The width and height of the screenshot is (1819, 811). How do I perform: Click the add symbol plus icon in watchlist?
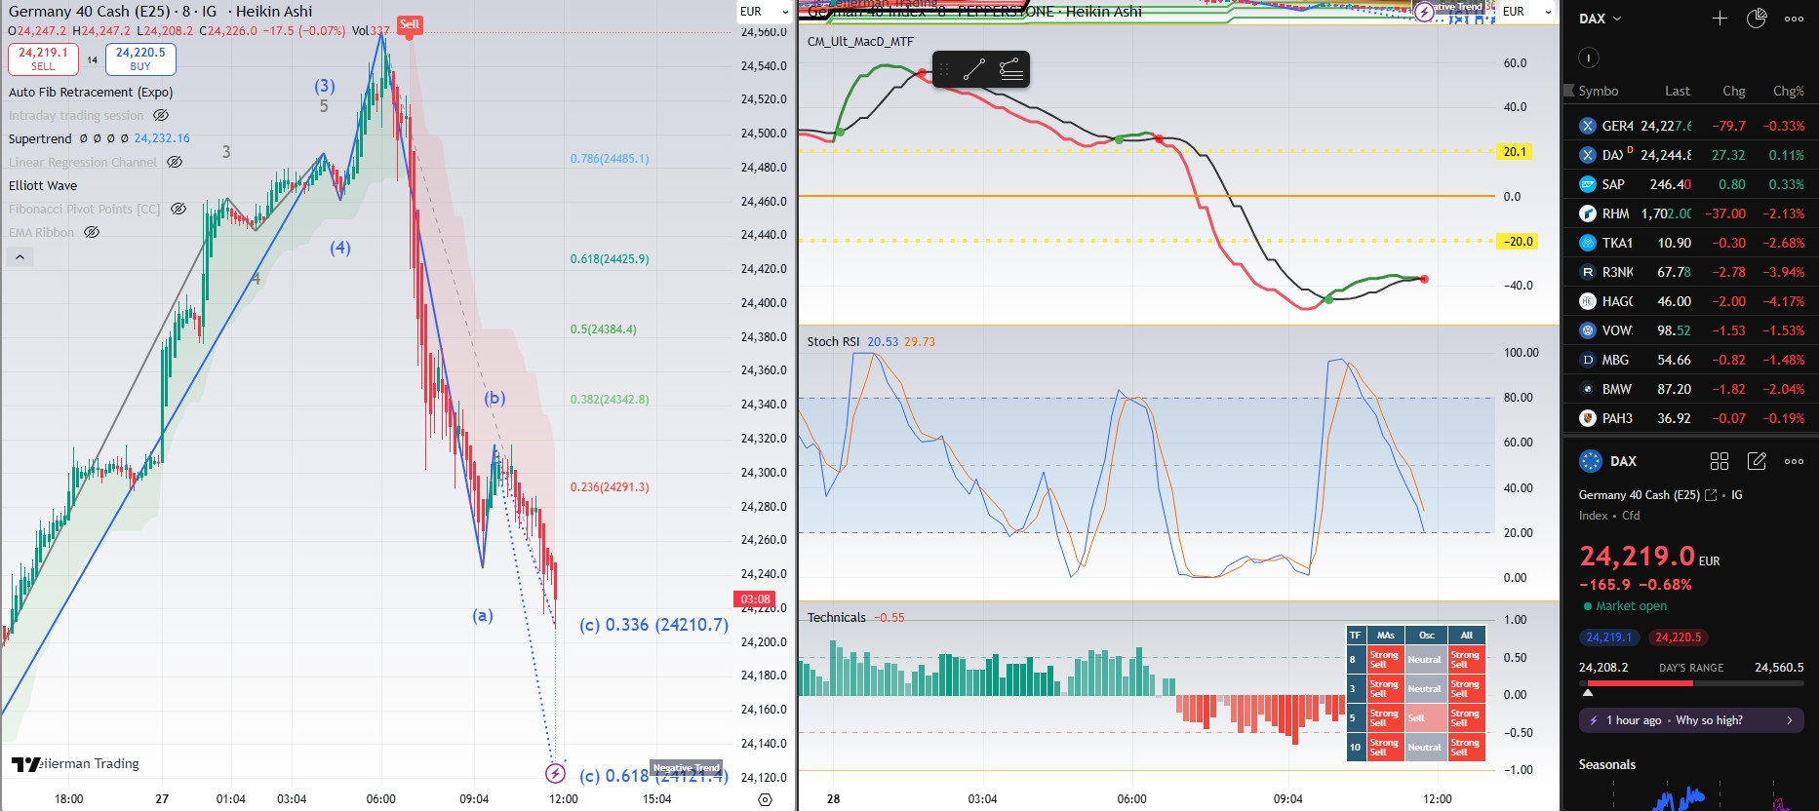tap(1720, 19)
